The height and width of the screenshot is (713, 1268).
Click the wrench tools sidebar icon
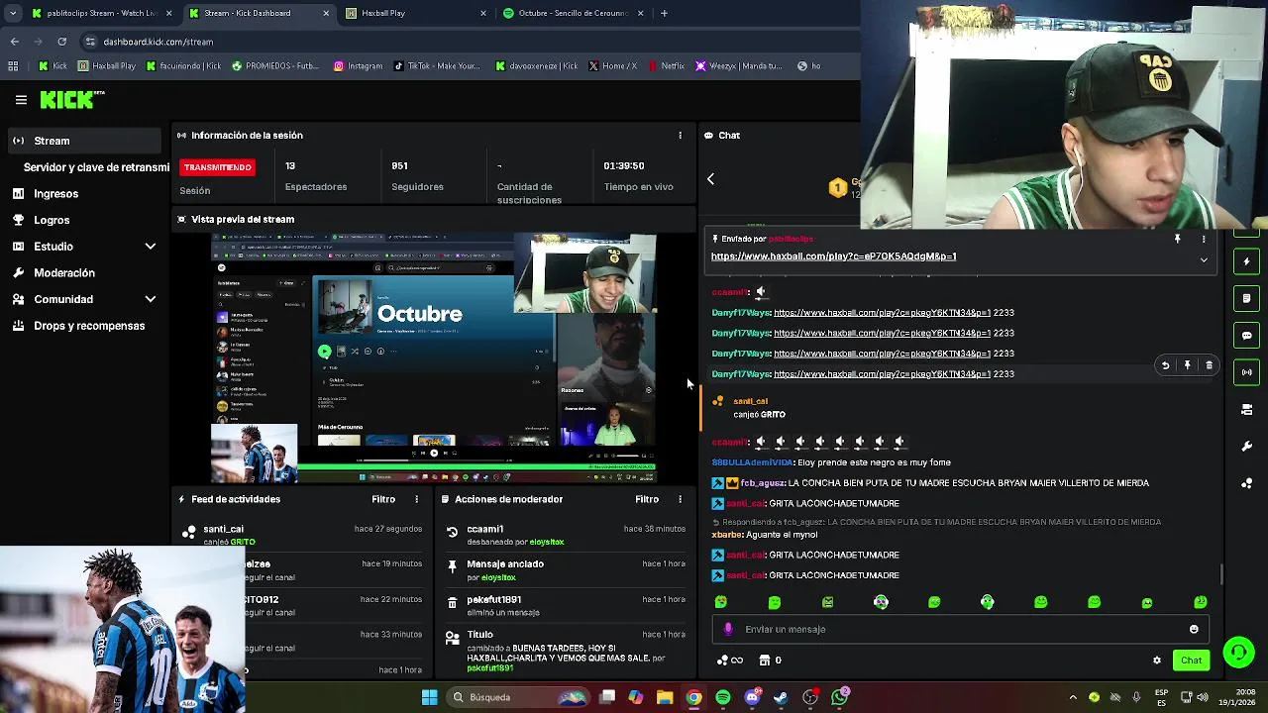[1247, 447]
